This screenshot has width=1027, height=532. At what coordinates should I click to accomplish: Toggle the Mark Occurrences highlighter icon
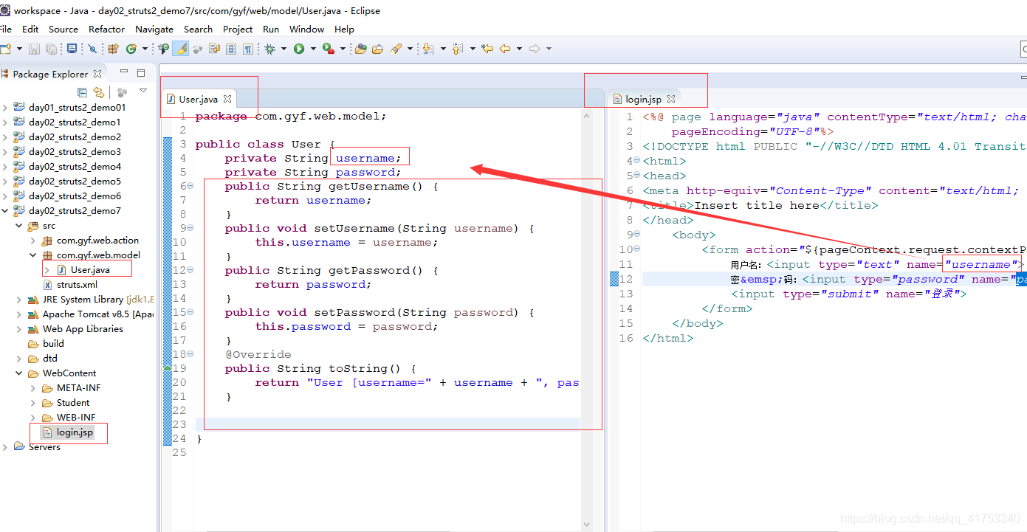[x=181, y=49]
